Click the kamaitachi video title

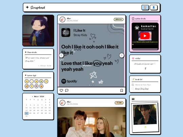148,26
